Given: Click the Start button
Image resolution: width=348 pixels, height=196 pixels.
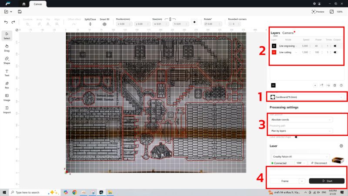Looking at the screenshot, I should [327, 181].
